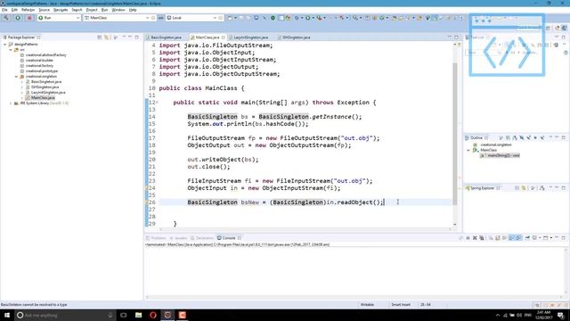Collapse main method fold marker at line 12
This screenshot has height=321, width=570.
point(157,103)
